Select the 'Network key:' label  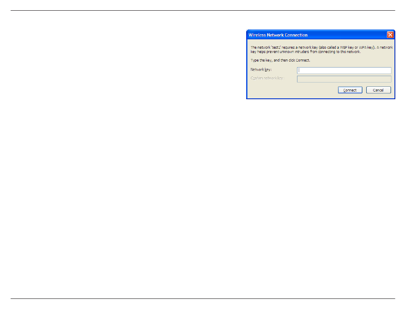[261, 69]
